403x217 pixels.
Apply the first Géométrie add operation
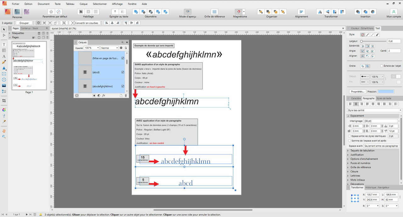pos(136,12)
